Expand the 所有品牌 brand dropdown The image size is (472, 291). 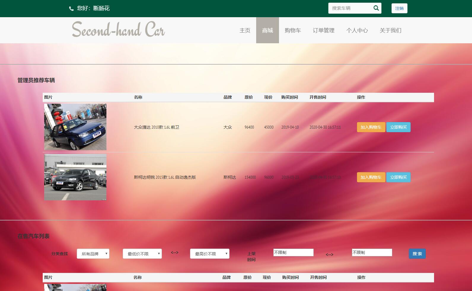(93, 254)
